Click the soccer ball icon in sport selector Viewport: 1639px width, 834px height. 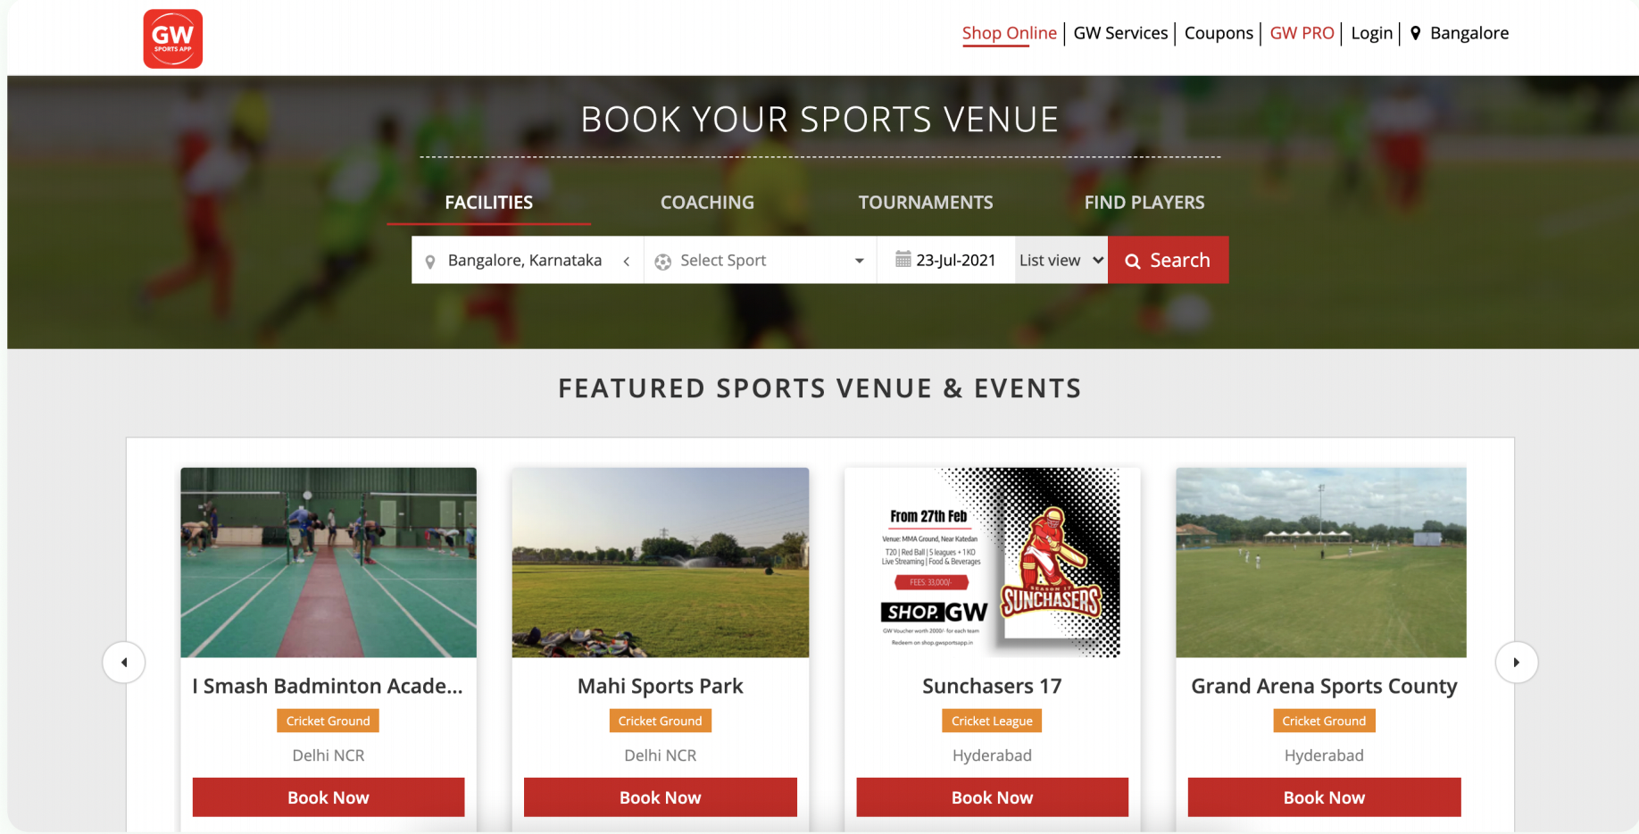click(662, 262)
